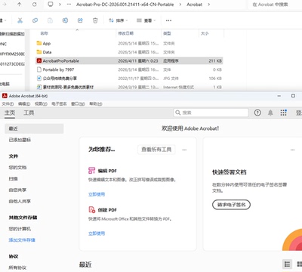Click the Cut scissors icon in Explorer toolbar
302x272 pixels.
(20, 20)
